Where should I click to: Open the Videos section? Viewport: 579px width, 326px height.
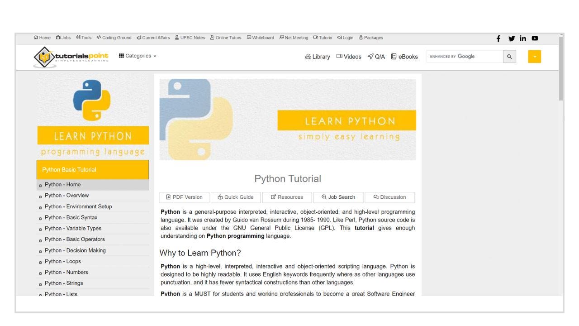349,57
